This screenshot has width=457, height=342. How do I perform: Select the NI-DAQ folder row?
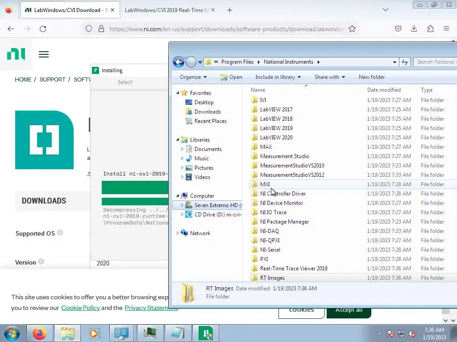coord(353,231)
